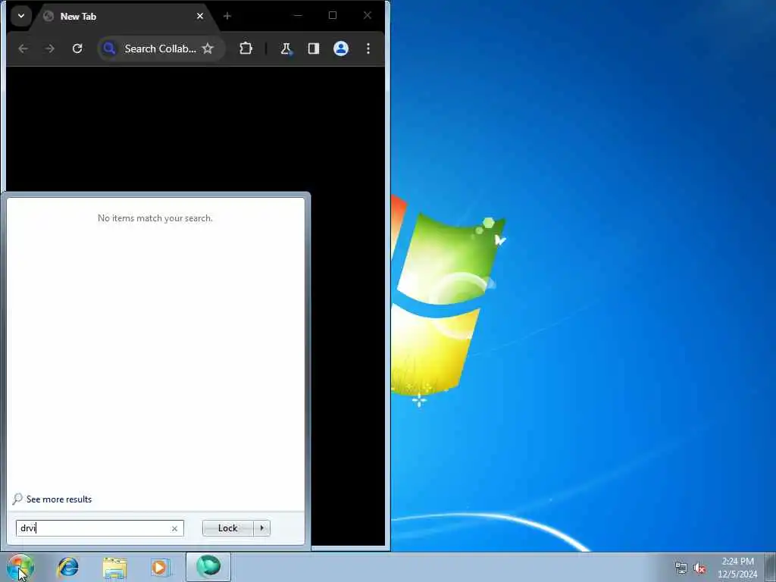Select the New Tab tab
The height and width of the screenshot is (582, 776).
tap(123, 17)
